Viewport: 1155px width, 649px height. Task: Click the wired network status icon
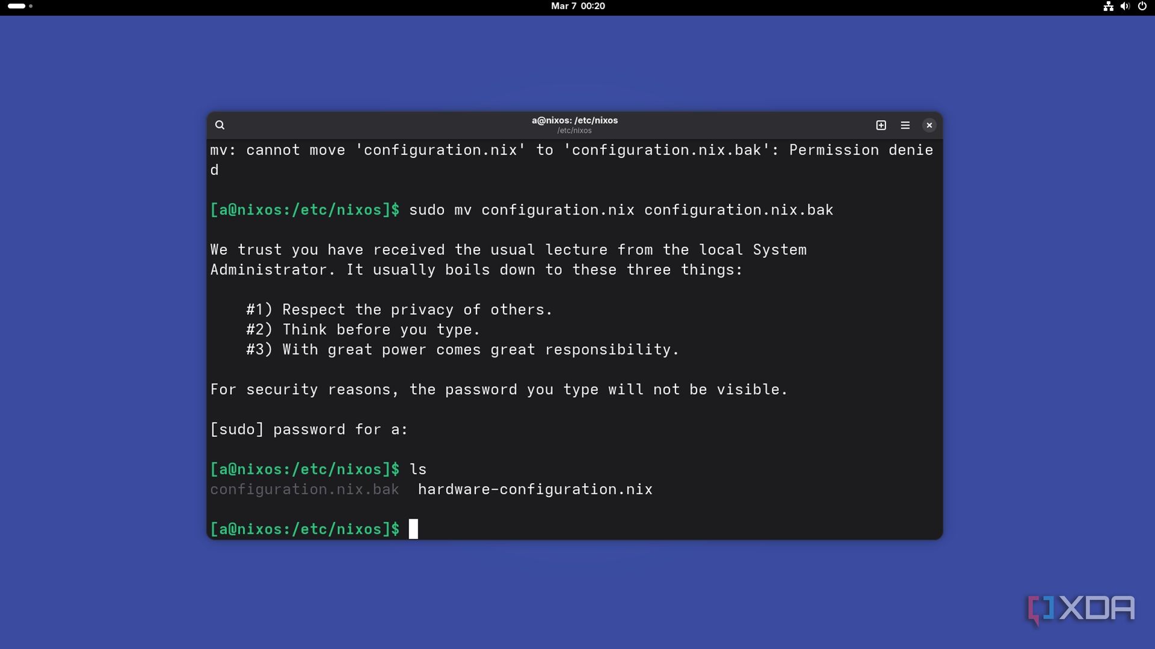[x=1108, y=6]
